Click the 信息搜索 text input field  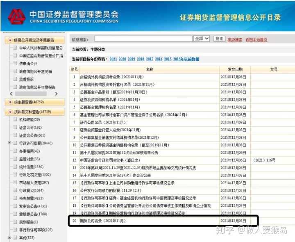[143, 39]
